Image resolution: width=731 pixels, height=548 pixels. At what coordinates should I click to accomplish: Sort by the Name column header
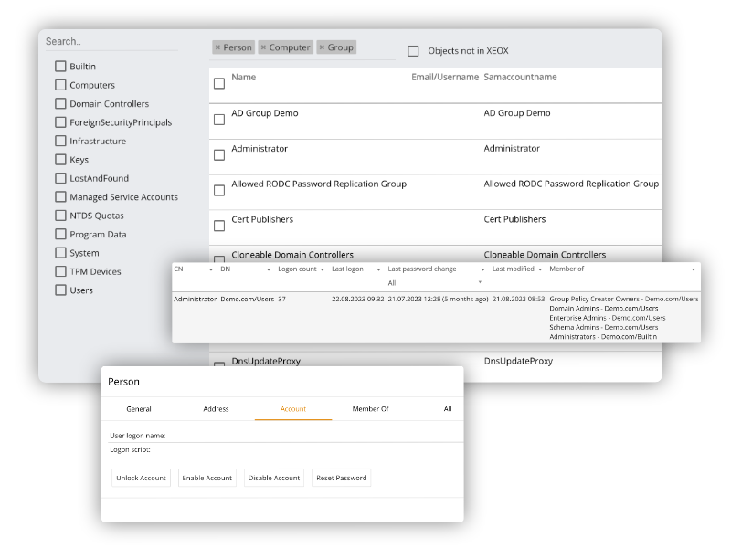(243, 77)
